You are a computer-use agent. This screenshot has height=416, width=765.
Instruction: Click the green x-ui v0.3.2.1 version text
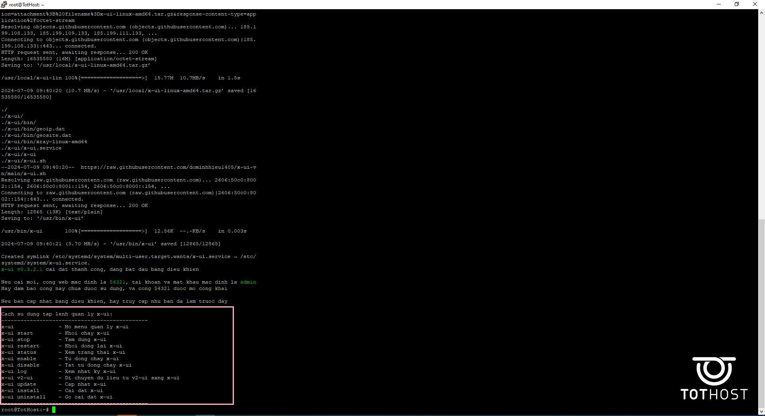(x=22, y=269)
